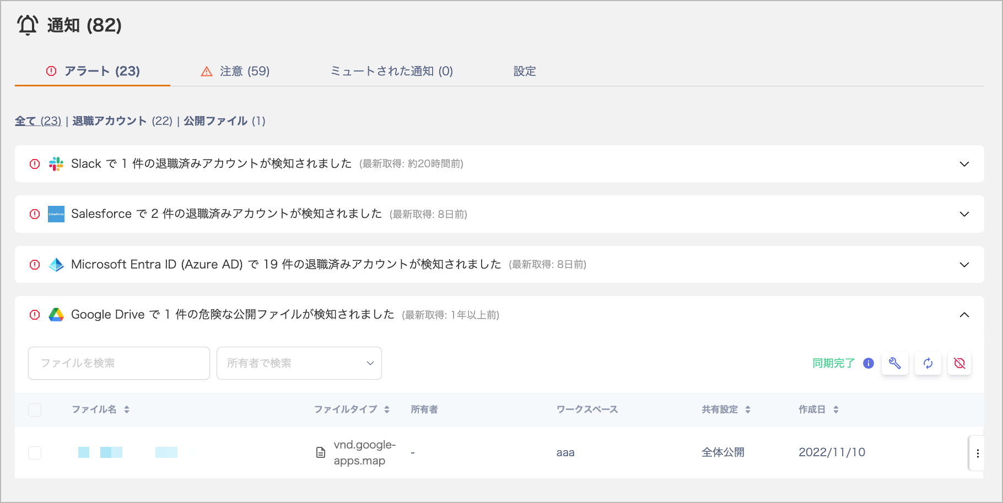Click the Slack logo icon
This screenshot has width=1003, height=503.
click(56, 163)
